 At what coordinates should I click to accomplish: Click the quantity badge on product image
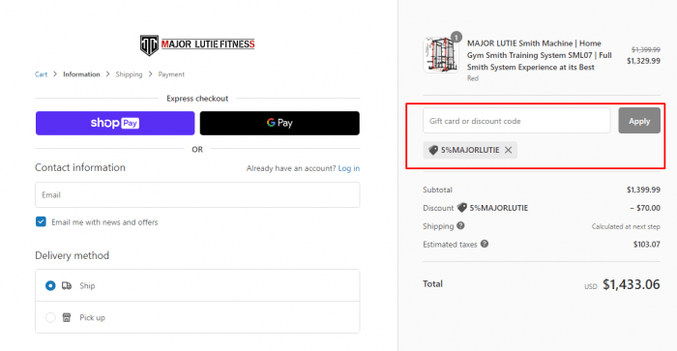(456, 37)
